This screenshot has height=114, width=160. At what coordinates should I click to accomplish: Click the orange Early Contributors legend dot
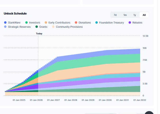[x=46, y=23]
